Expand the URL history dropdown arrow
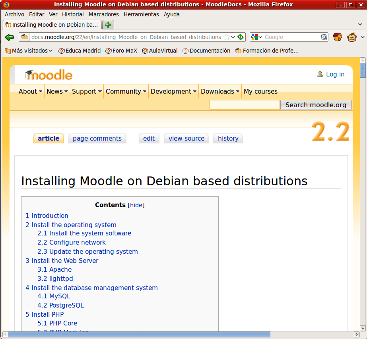367x339 pixels. tap(233, 37)
